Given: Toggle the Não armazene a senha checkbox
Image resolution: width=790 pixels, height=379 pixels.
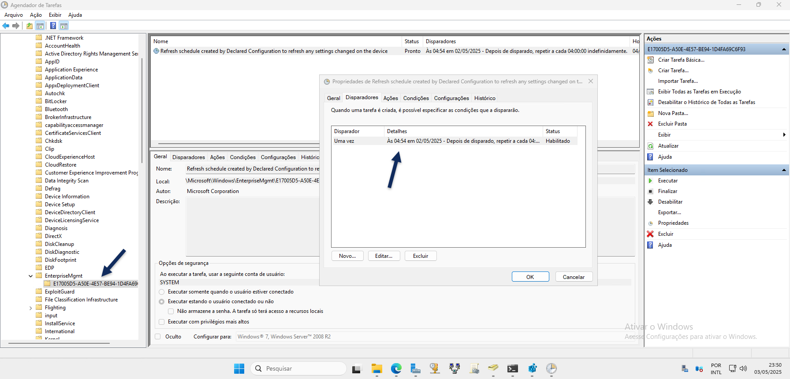Looking at the screenshot, I should click(171, 311).
